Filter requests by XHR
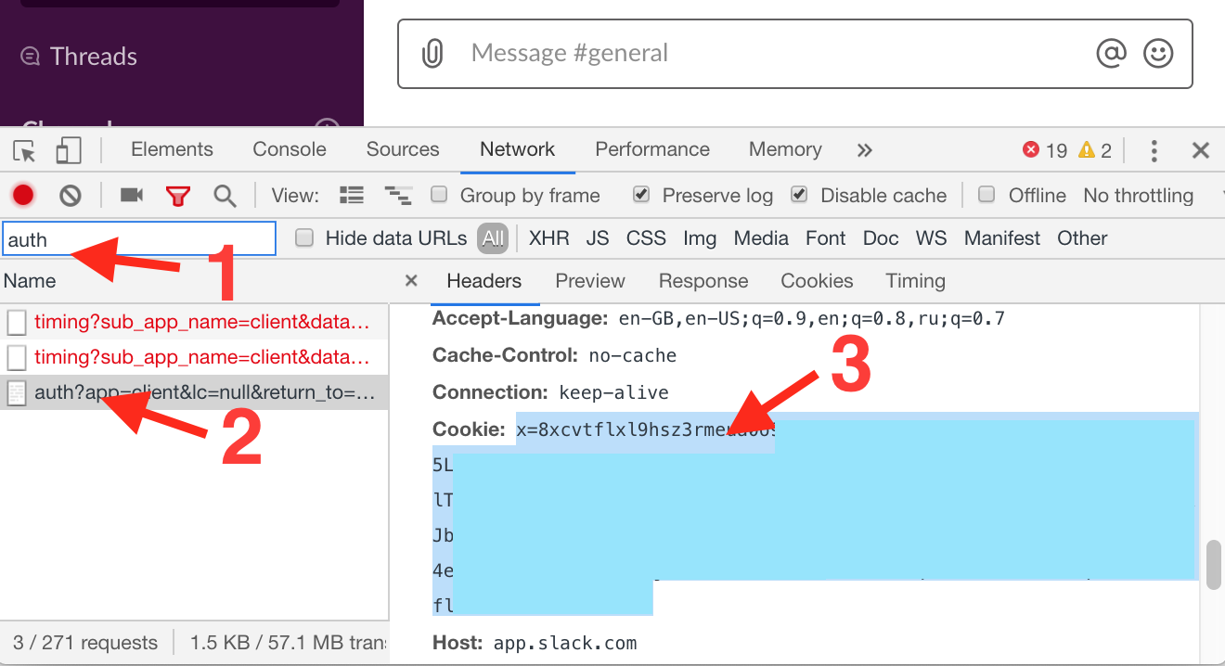The width and height of the screenshot is (1225, 666). (x=549, y=238)
